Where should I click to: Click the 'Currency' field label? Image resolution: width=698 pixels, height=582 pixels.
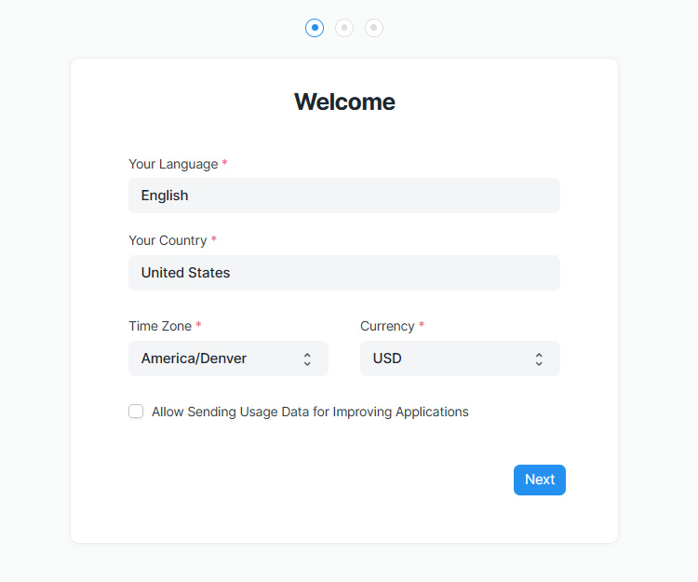click(x=387, y=326)
